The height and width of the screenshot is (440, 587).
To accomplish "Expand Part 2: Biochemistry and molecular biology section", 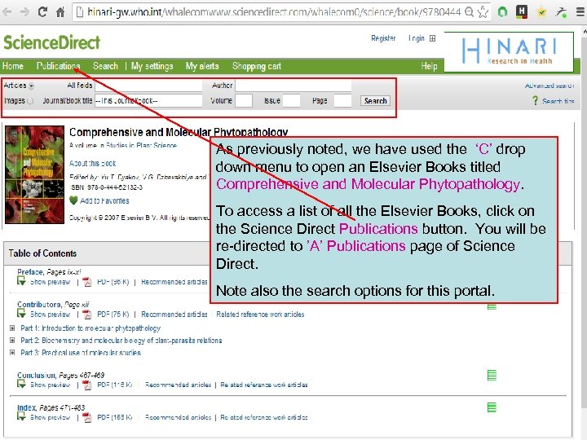I will click(12, 341).
